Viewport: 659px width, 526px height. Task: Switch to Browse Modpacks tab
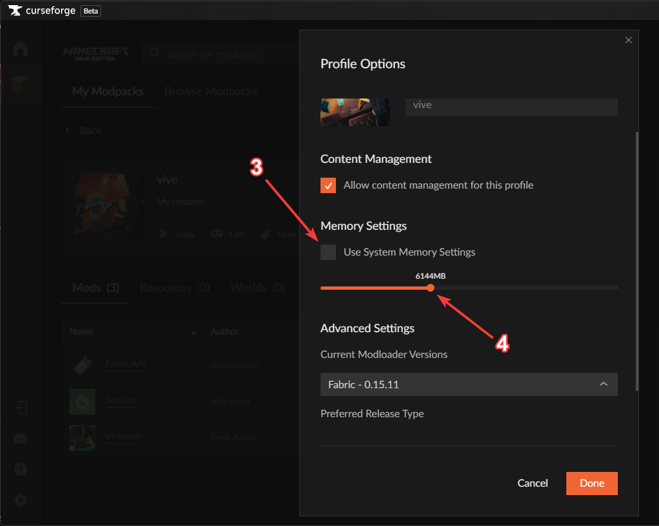pos(211,91)
